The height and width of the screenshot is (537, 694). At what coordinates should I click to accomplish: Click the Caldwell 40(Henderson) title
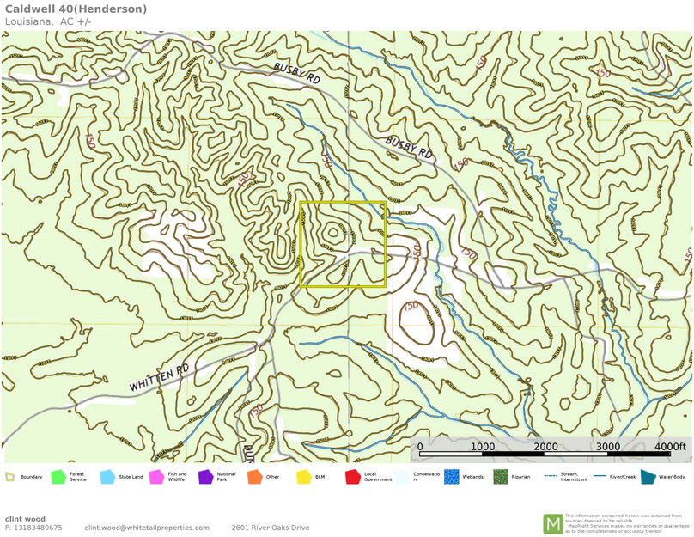76,10
